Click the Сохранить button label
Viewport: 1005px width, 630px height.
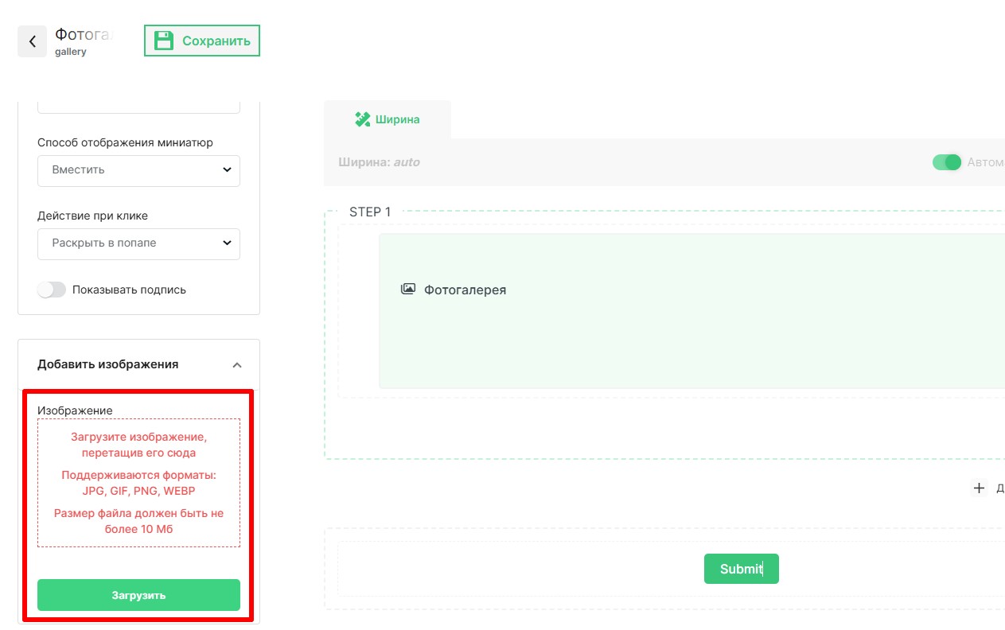click(x=216, y=41)
